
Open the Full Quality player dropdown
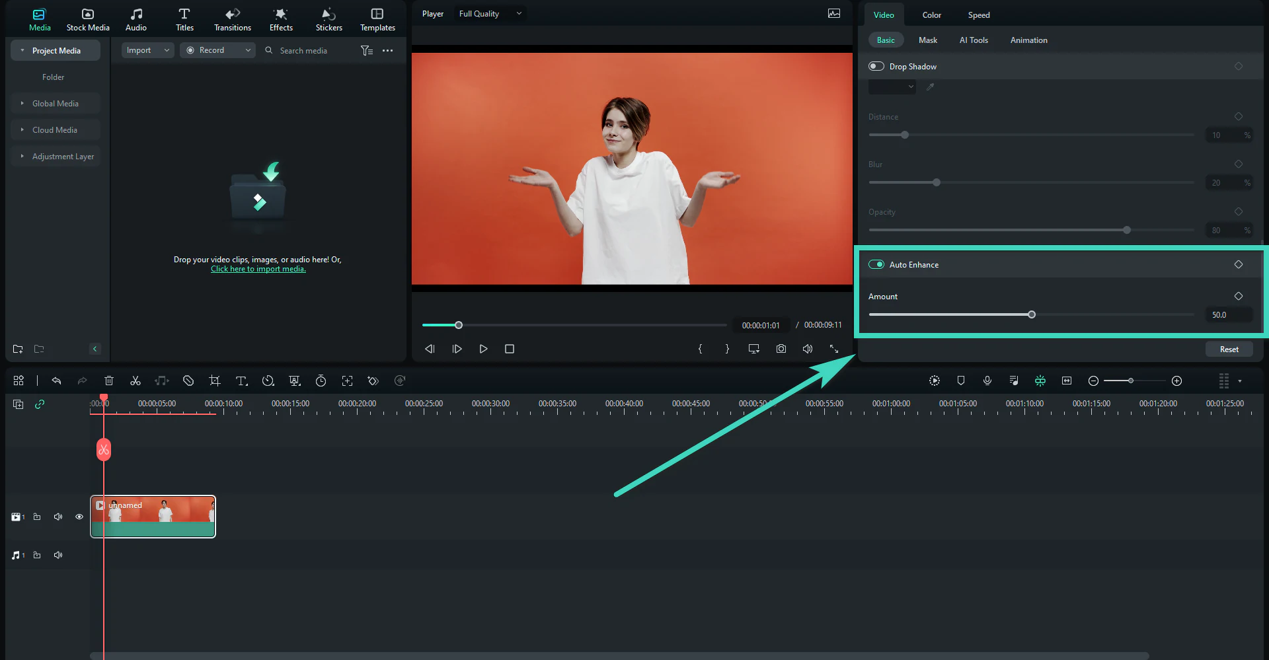pos(490,14)
